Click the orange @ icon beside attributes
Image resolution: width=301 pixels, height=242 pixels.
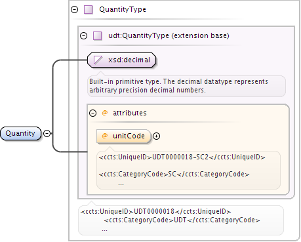[x=105, y=113]
